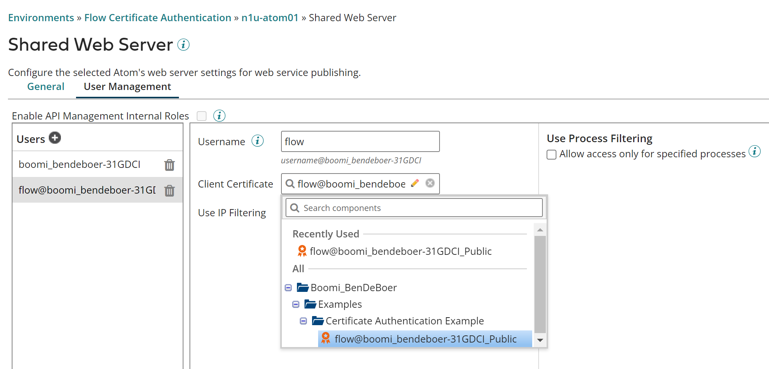
Task: Switch to the General tab
Action: 45,86
